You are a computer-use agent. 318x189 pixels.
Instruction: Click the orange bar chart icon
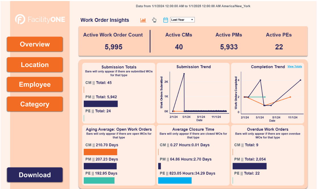pyautogui.click(x=143, y=20)
